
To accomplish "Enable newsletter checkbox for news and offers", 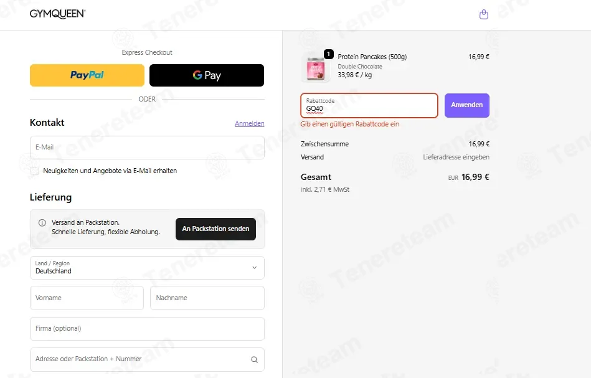I will [35, 171].
